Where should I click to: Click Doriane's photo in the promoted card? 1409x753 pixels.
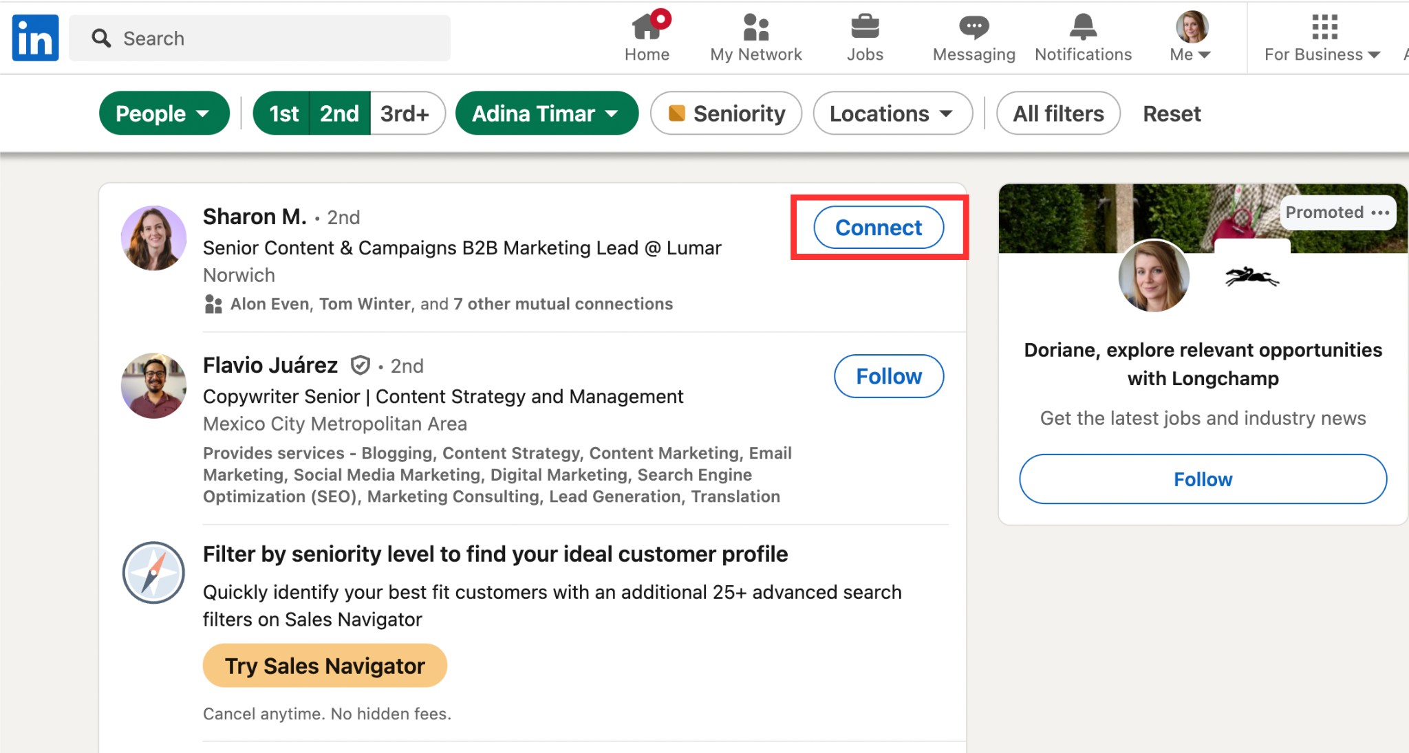[1154, 276]
